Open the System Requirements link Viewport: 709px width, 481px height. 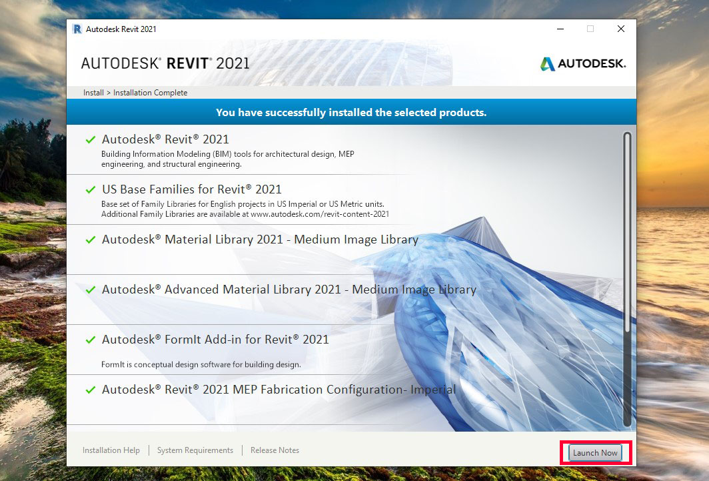(195, 450)
